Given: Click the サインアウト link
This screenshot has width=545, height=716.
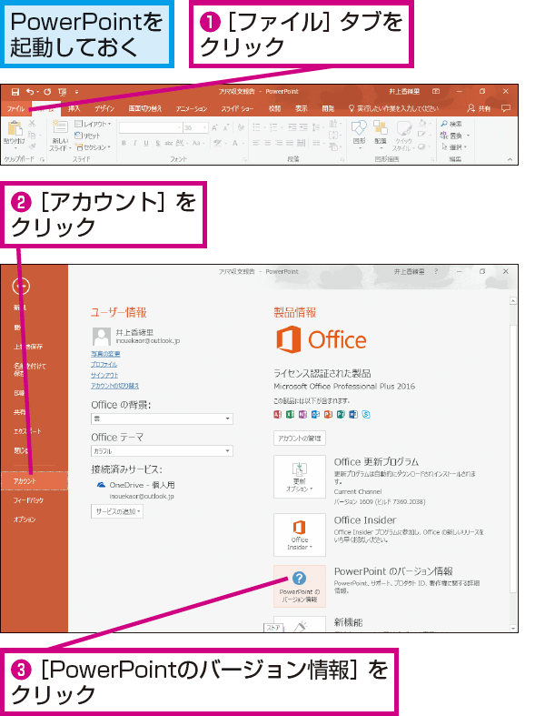Looking at the screenshot, I should point(104,375).
